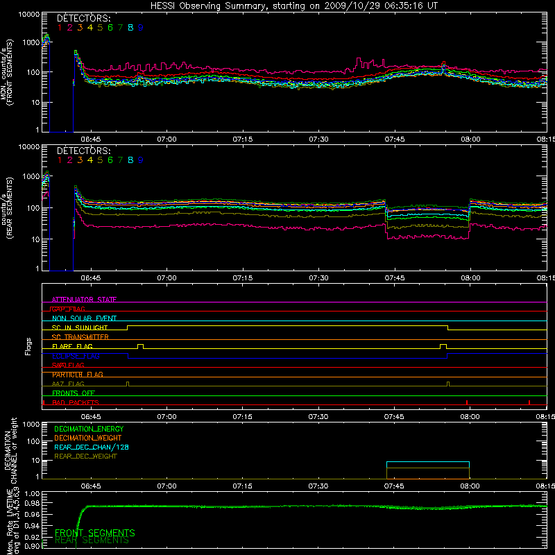Select detector 7 in rear segments legend

pyautogui.click(x=120, y=160)
